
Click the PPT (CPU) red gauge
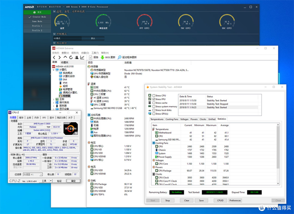point(144,21)
